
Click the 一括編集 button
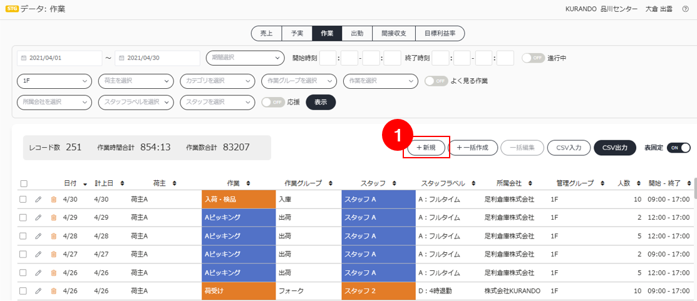coord(522,148)
